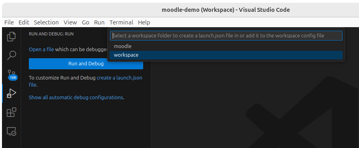This screenshot has height=148, width=359.
Task: Open the Search view icon
Action: [x=11, y=55]
